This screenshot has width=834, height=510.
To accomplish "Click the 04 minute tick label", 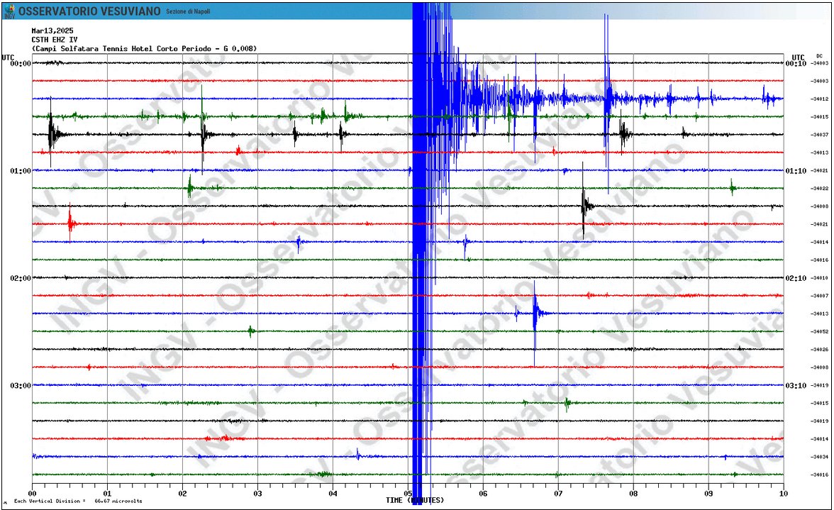I will click(x=333, y=494).
